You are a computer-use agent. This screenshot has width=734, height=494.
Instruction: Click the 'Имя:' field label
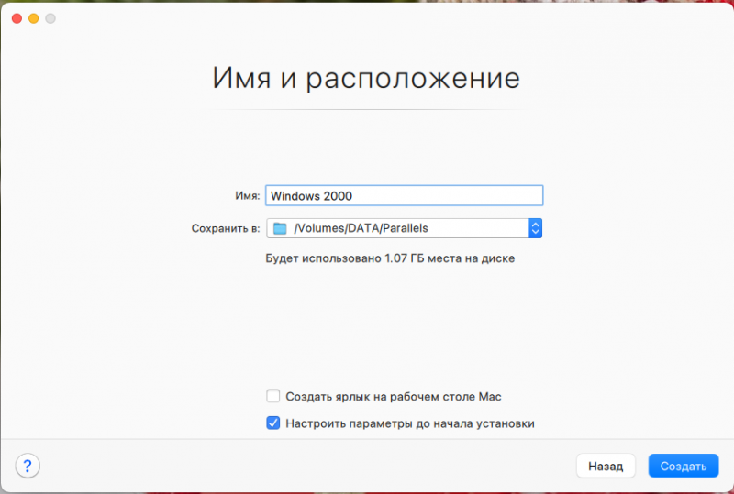[x=247, y=196]
